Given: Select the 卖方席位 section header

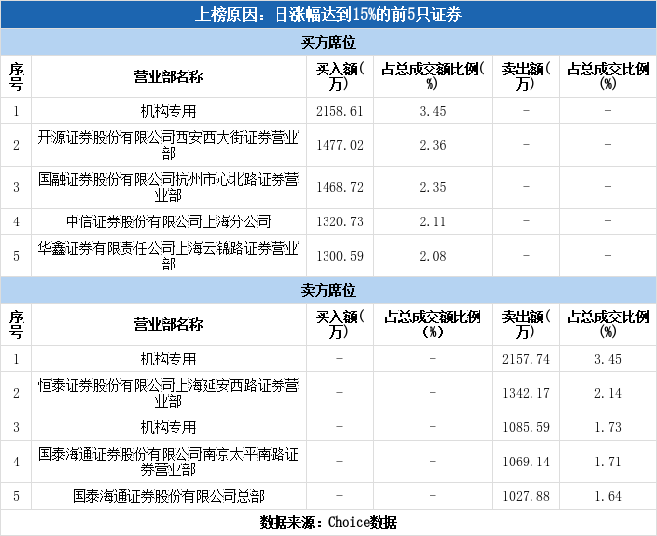Looking at the screenshot, I should coord(328,290).
